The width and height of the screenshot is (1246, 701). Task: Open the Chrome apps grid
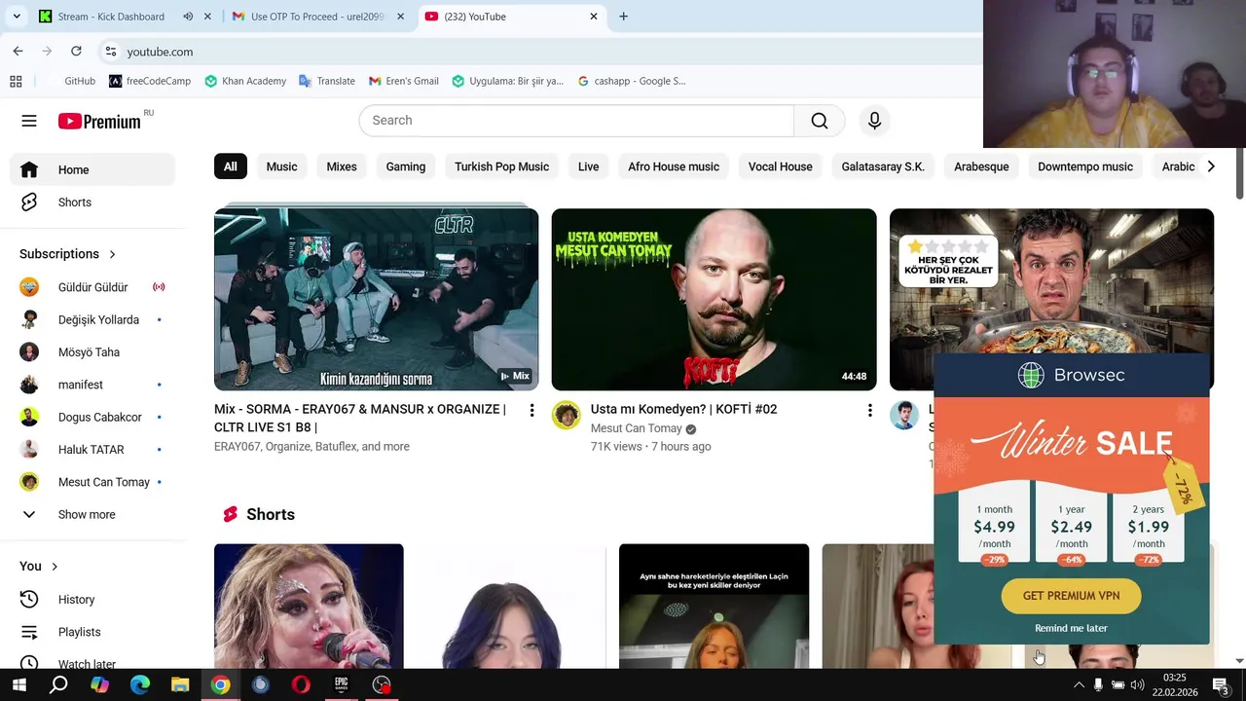click(x=16, y=81)
